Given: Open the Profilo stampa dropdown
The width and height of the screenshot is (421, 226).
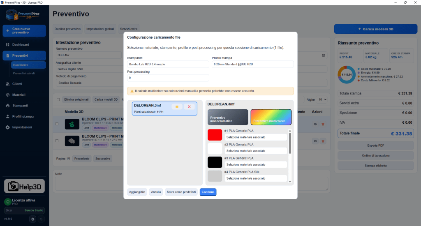Looking at the screenshot, I should click(x=253, y=64).
